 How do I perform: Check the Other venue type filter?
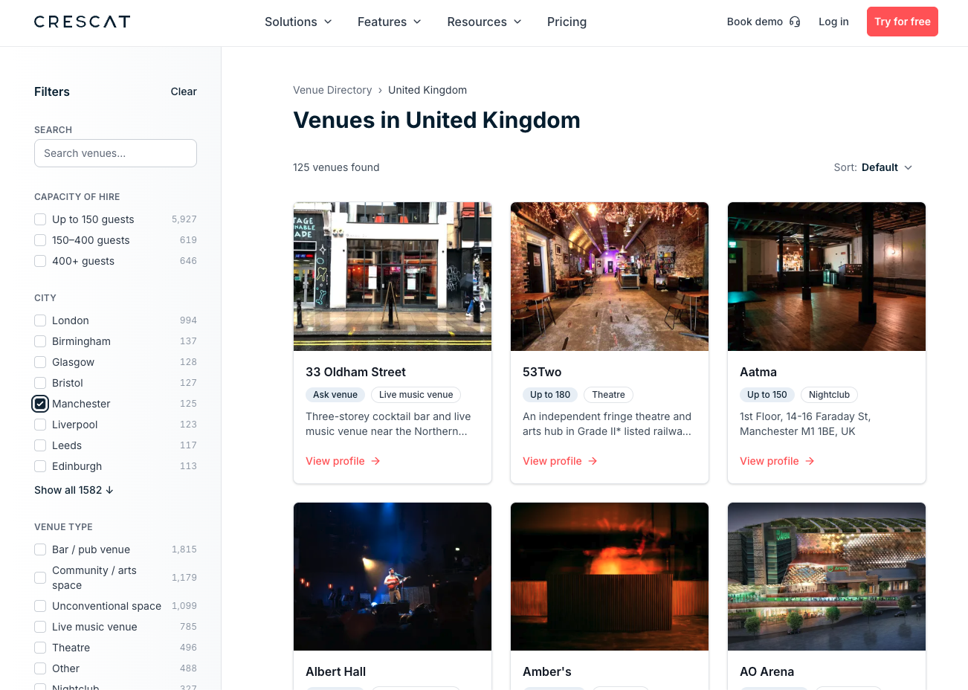click(40, 668)
